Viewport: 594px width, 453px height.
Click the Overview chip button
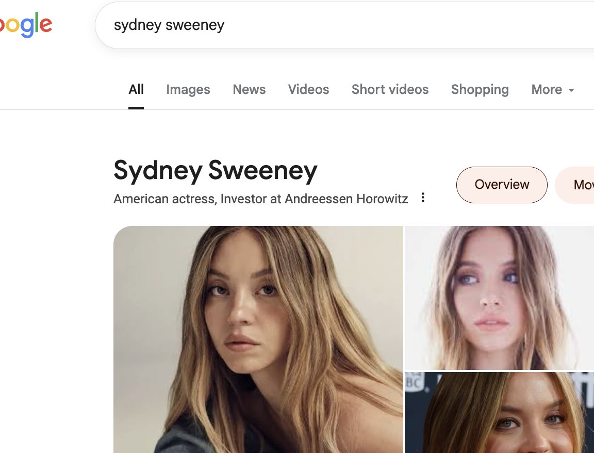(502, 185)
